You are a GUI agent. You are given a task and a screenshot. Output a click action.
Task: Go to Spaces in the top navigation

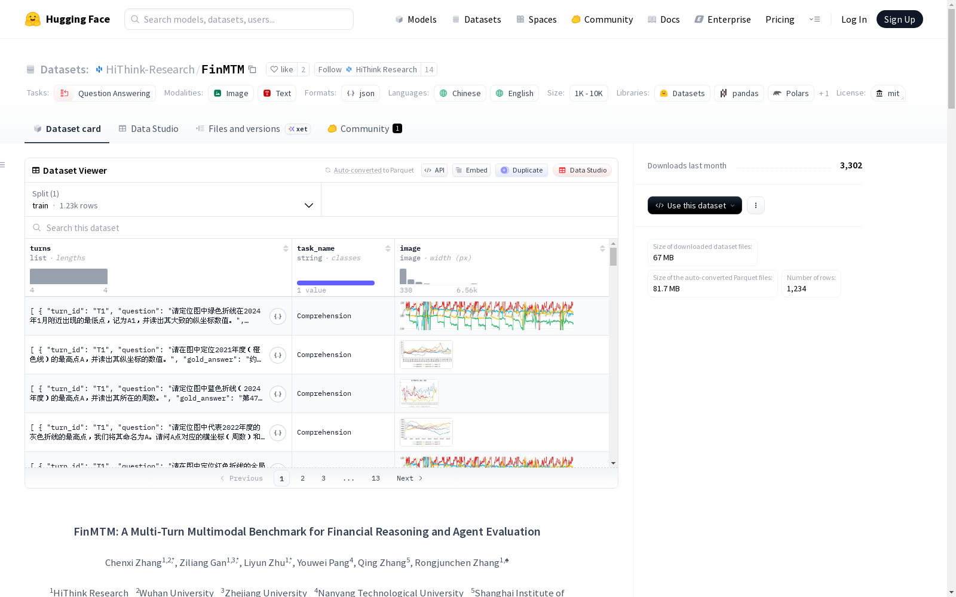tap(537, 19)
